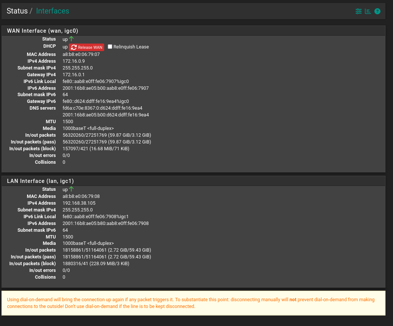Select the Interfaces breadcrumb link
The height and width of the screenshot is (326, 393).
pos(53,11)
